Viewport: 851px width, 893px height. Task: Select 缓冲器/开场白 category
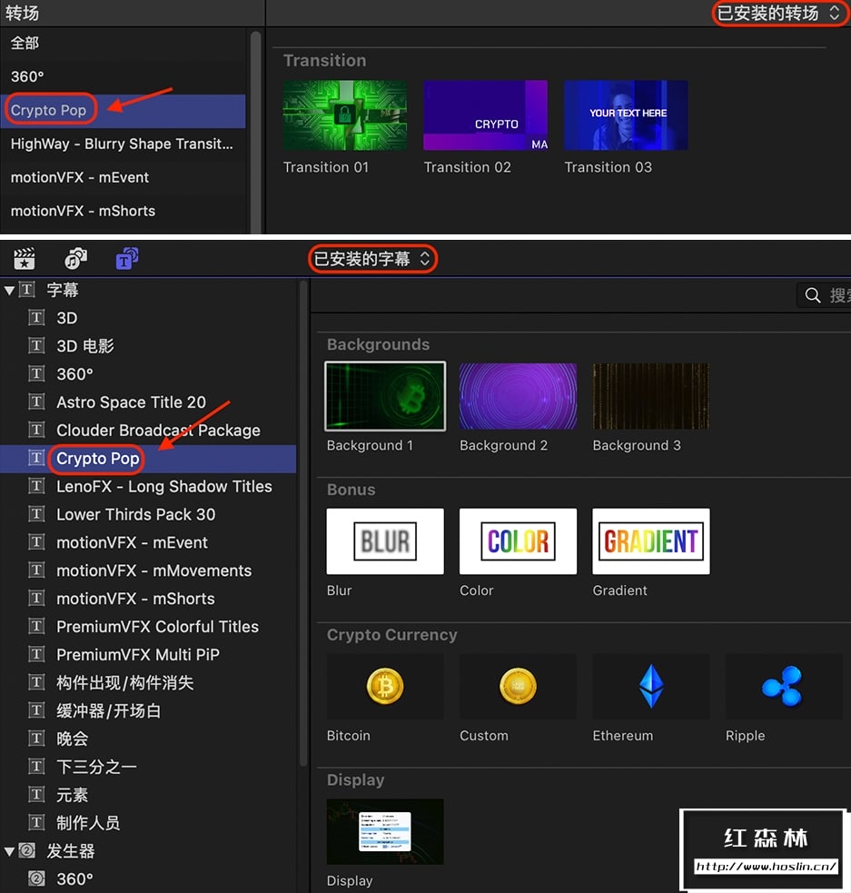tap(148, 710)
